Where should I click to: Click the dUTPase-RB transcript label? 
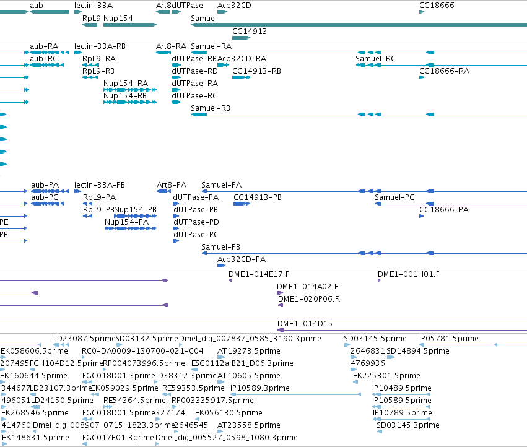pyautogui.click(x=194, y=58)
